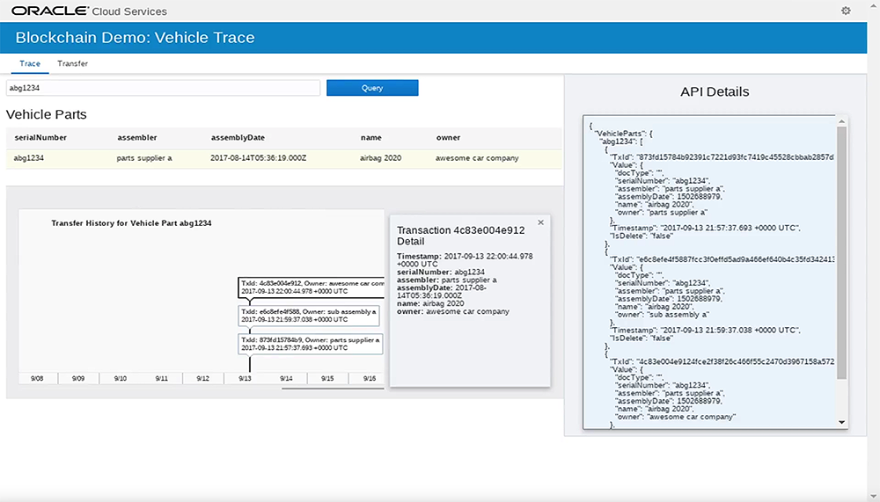
Task: Click the JSON 'VehicleParts' key line
Action: coord(624,134)
